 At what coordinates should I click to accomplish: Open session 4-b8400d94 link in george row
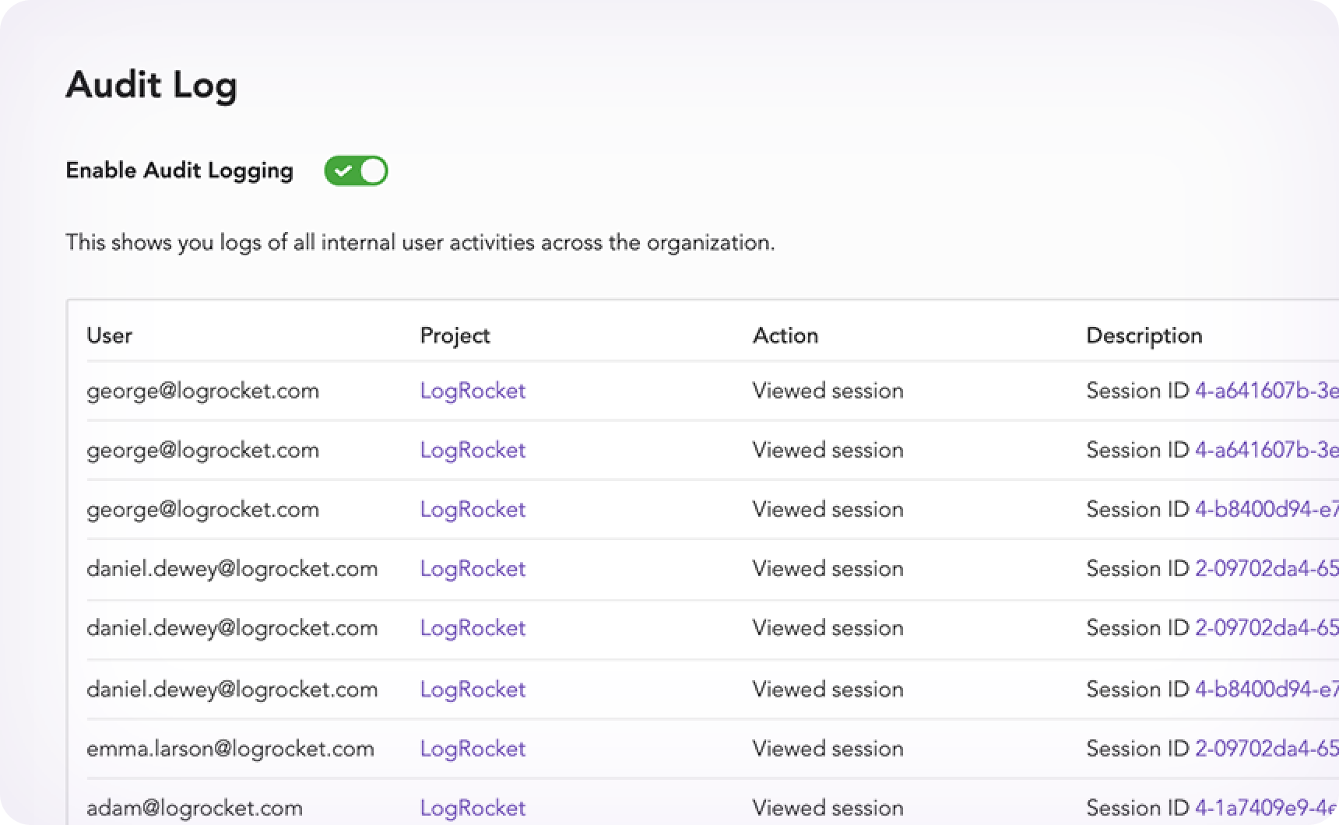(x=1267, y=510)
